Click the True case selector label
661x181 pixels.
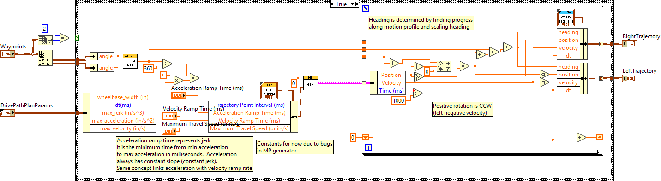tap(342, 4)
